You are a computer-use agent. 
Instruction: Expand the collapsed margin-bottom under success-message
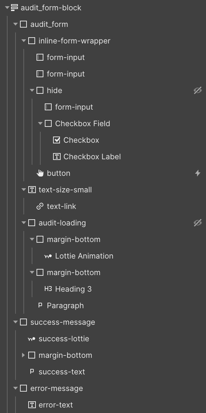pos(23,355)
